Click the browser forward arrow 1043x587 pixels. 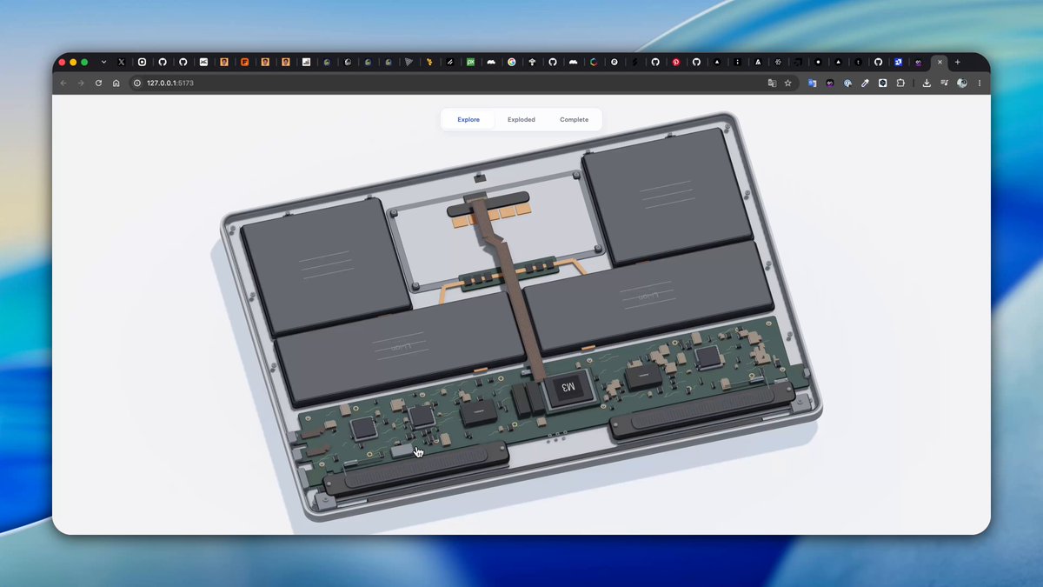[81, 83]
